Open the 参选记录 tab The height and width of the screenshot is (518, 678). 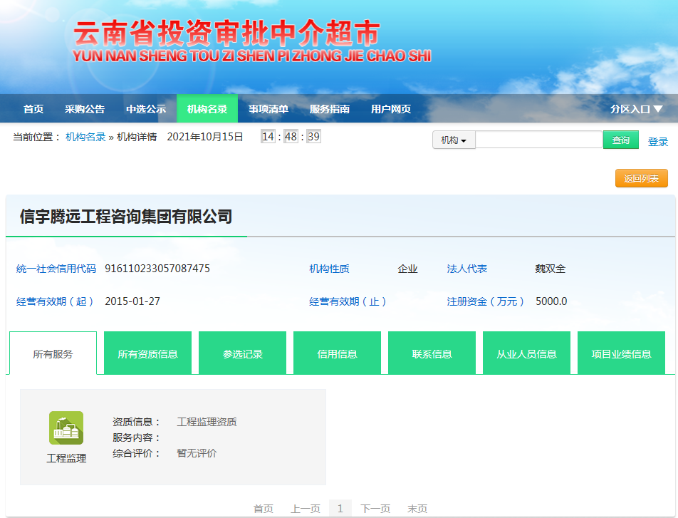[x=242, y=352]
